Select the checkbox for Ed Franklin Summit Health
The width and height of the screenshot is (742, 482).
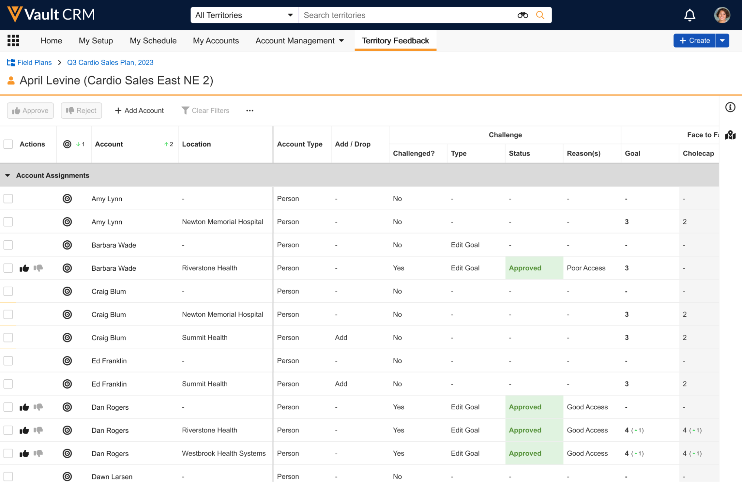(x=8, y=384)
